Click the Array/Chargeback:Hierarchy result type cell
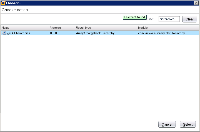 95,33
